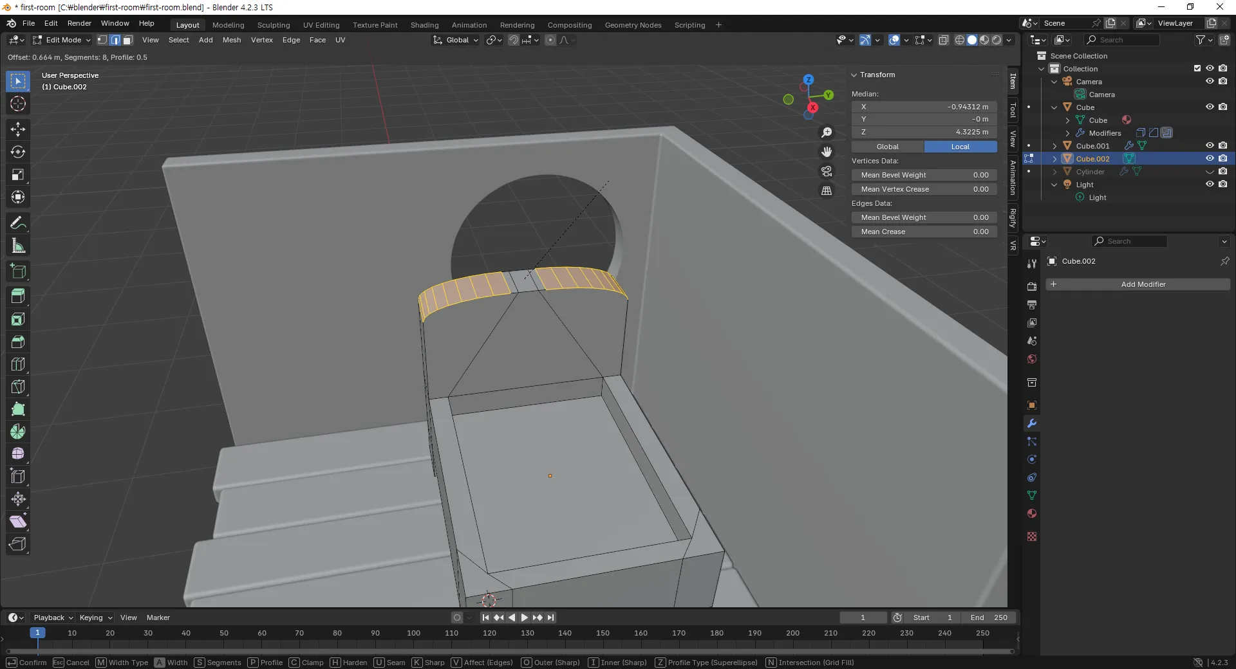Viewport: 1236px width, 669px height.
Task: Collapse the Transform panel
Action: click(x=854, y=75)
